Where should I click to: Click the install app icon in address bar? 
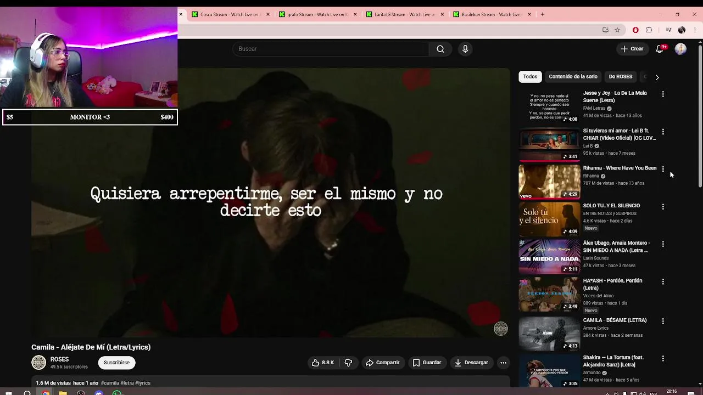coord(605,30)
